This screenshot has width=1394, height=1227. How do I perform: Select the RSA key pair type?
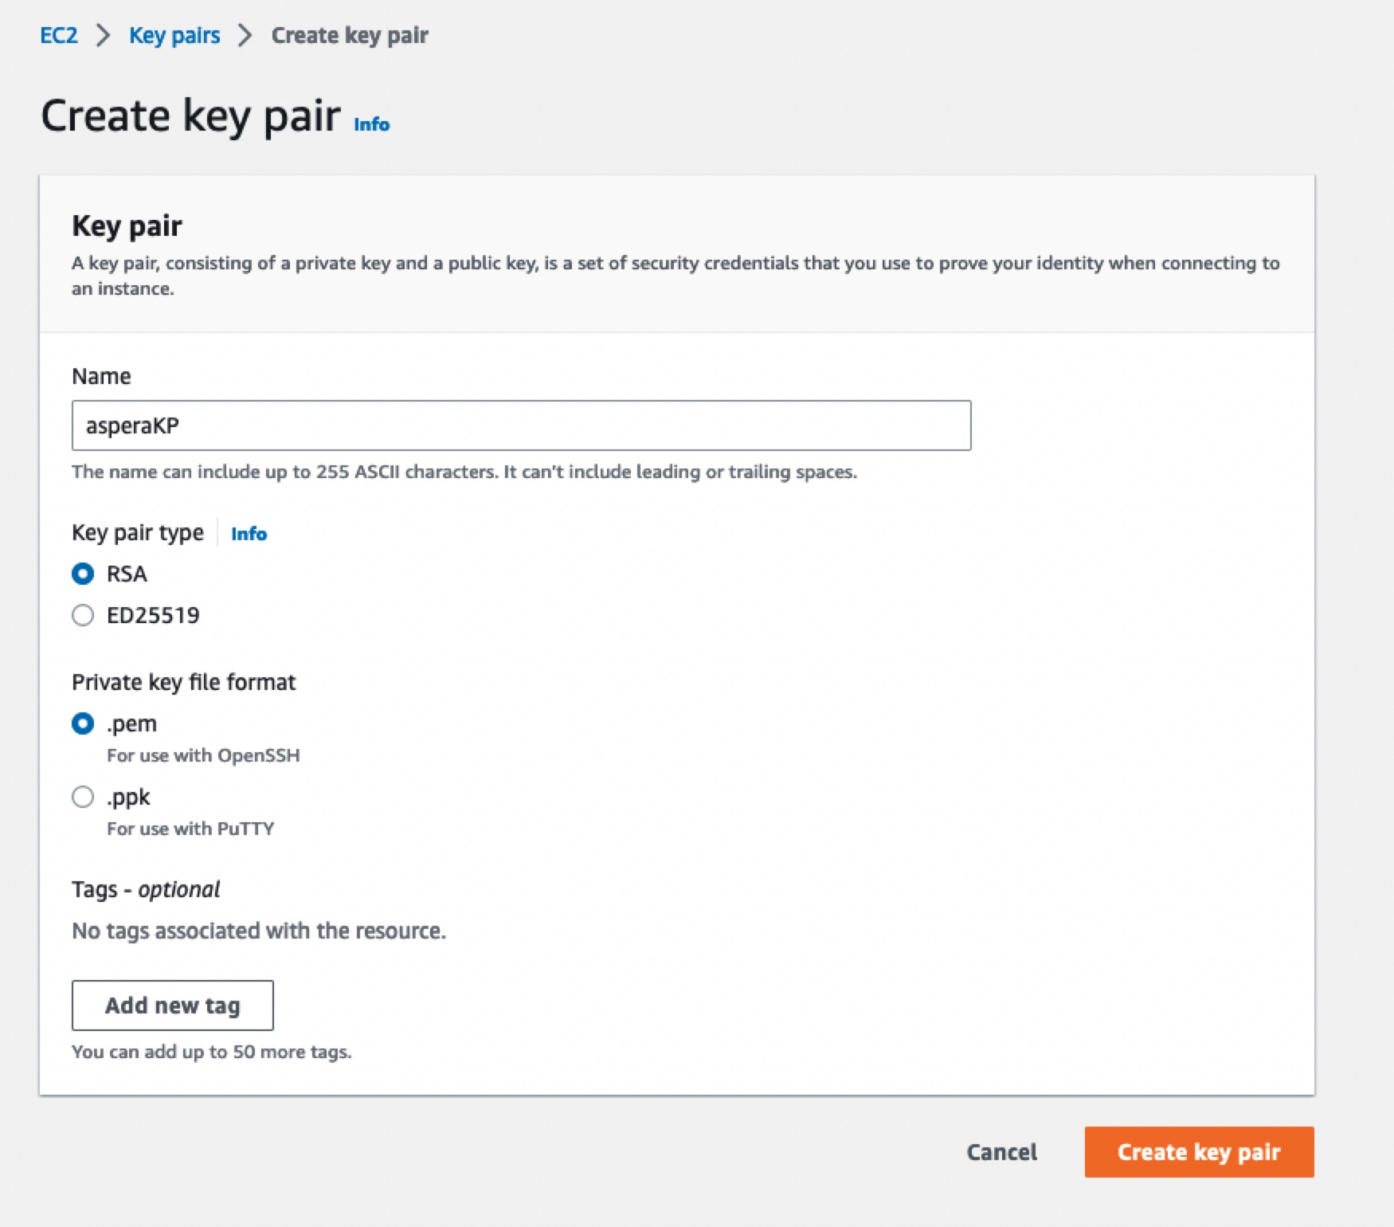83,574
